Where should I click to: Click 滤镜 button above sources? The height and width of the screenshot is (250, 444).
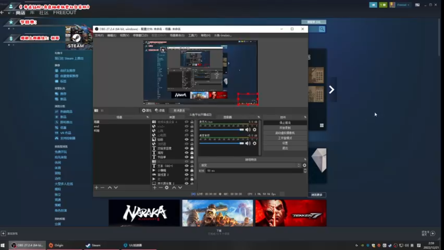(x=160, y=111)
